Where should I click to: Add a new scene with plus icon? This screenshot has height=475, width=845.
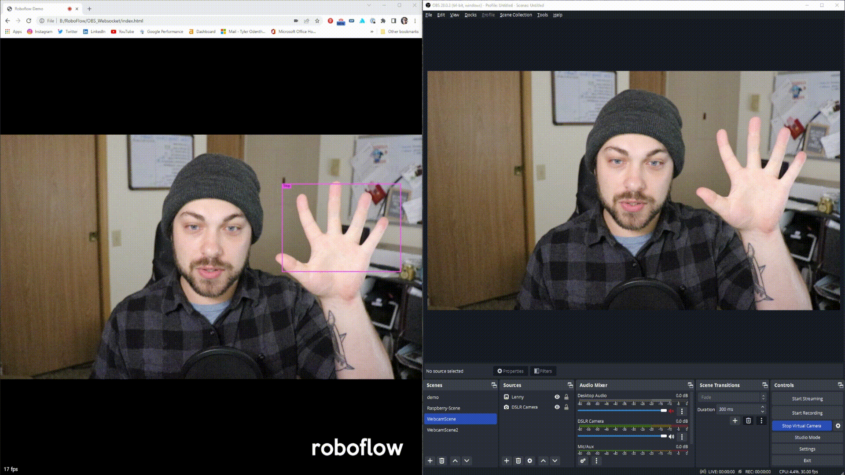click(x=430, y=460)
